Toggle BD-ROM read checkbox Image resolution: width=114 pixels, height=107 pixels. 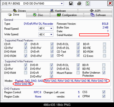click(104, 52)
